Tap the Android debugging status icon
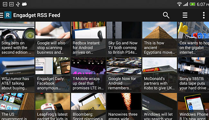209x120 pixels. [24, 4]
